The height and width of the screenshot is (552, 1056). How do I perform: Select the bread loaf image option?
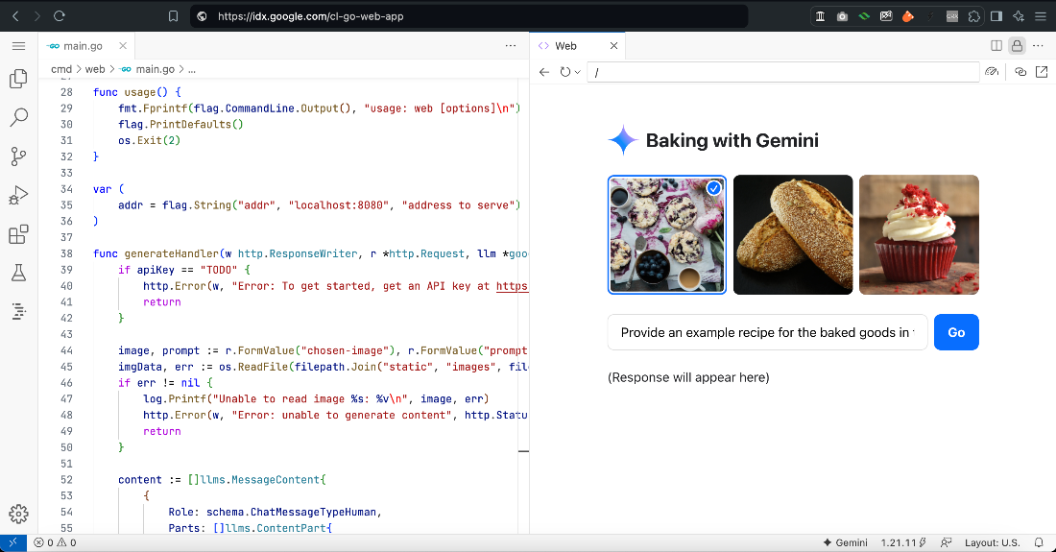point(793,235)
